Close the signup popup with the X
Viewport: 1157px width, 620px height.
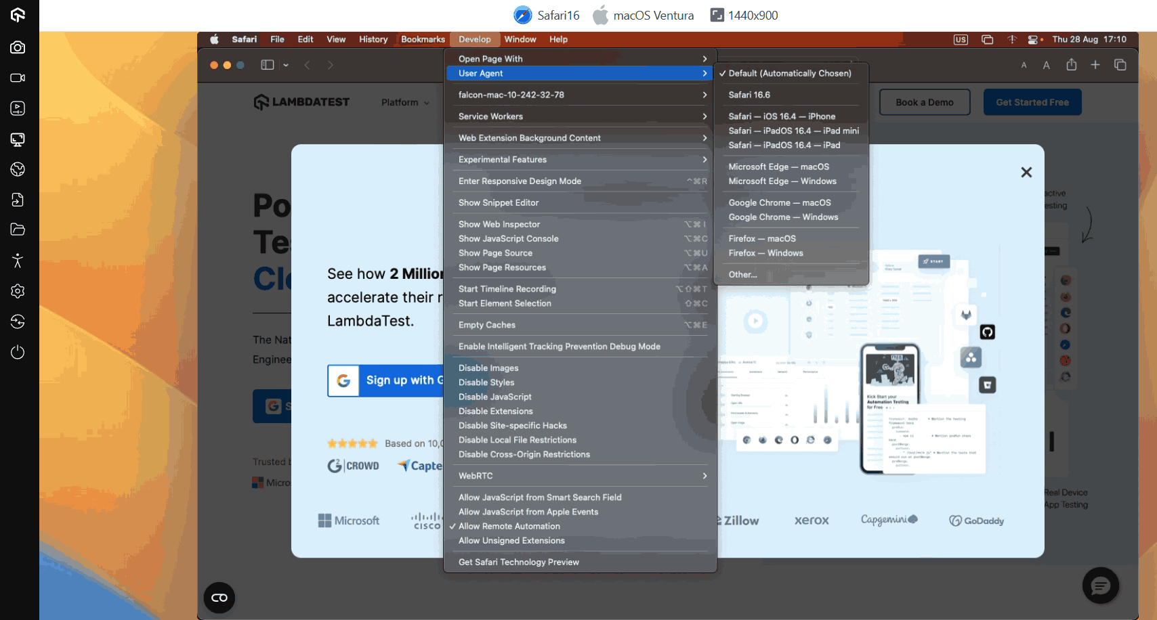pos(1026,173)
